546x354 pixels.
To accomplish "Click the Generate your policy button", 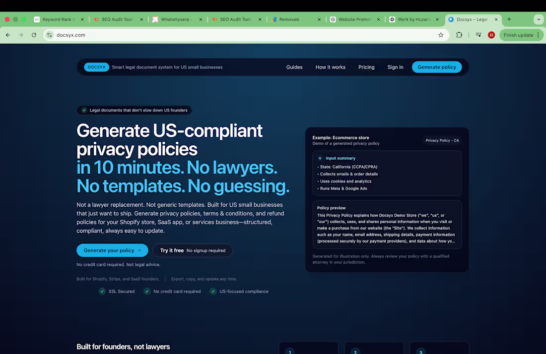I will 112,250.
